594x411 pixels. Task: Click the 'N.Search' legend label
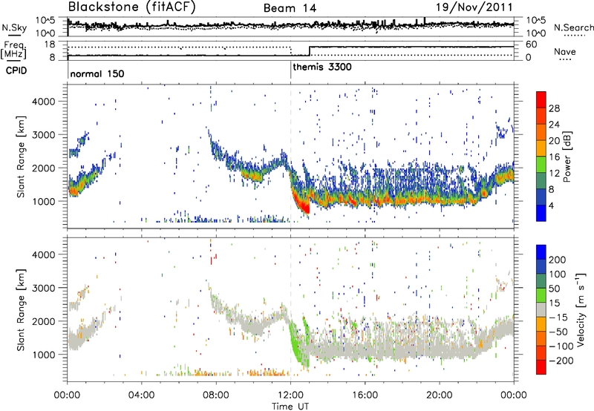point(574,27)
